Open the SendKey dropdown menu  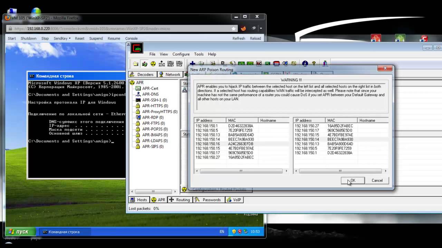pos(62,39)
